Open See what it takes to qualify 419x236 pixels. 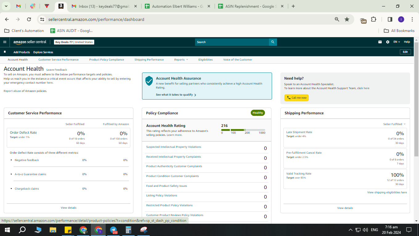(x=176, y=95)
